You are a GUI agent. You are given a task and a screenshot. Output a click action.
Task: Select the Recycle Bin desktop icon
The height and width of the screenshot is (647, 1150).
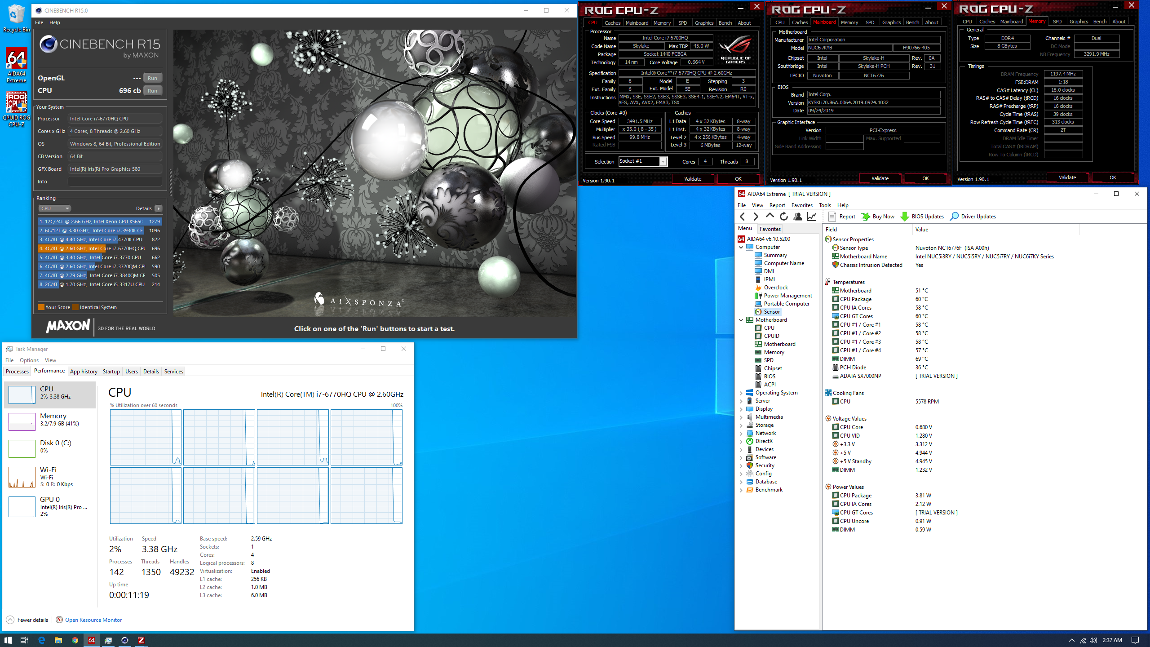(x=17, y=18)
